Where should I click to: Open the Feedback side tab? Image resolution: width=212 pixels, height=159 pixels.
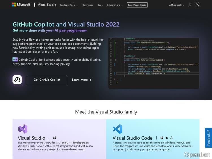[208, 138]
